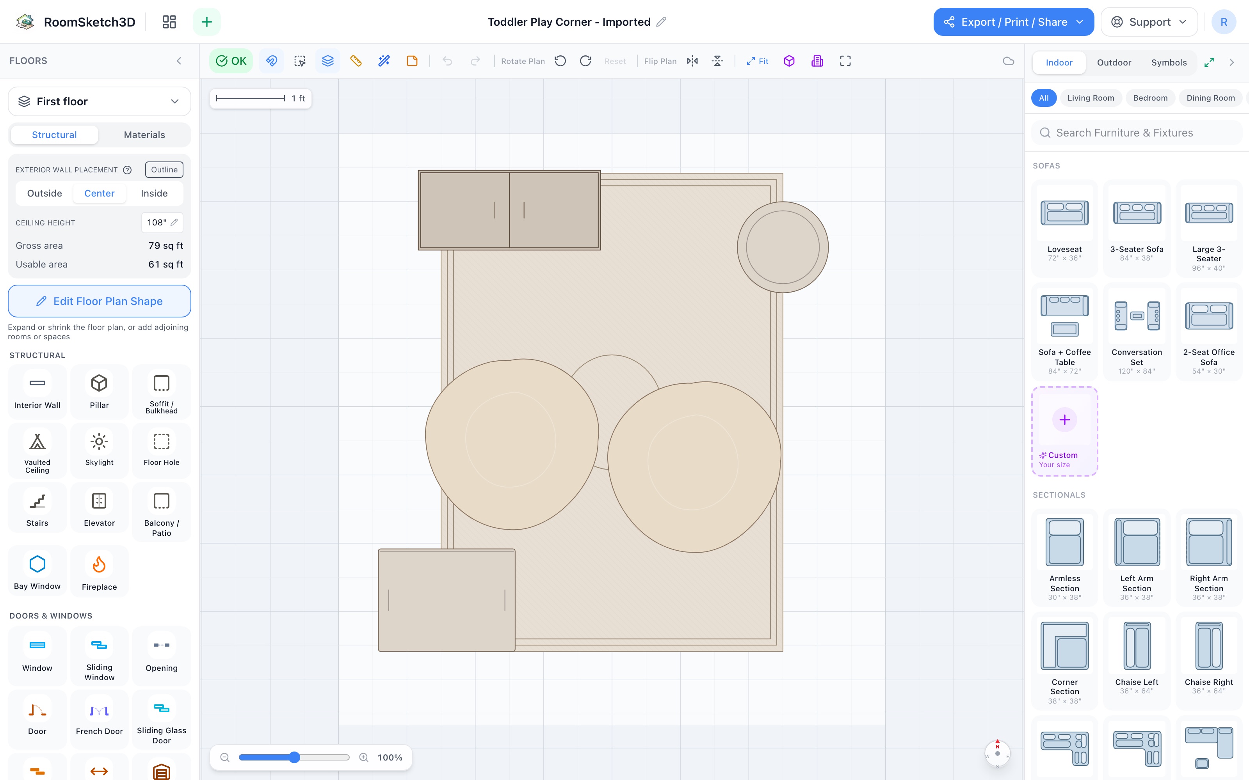Viewport: 1249px width, 780px height.
Task: Edit the 108" ceiling height value
Action: 162,222
